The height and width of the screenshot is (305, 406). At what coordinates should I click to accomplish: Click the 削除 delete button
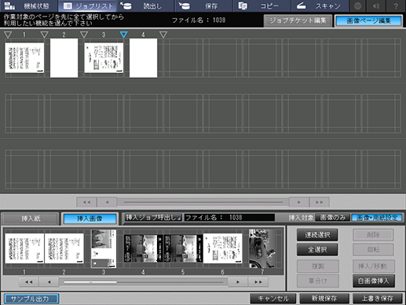tap(373, 235)
